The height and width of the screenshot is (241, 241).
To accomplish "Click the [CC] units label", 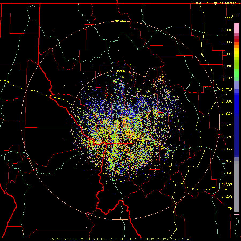I will 228,18.
